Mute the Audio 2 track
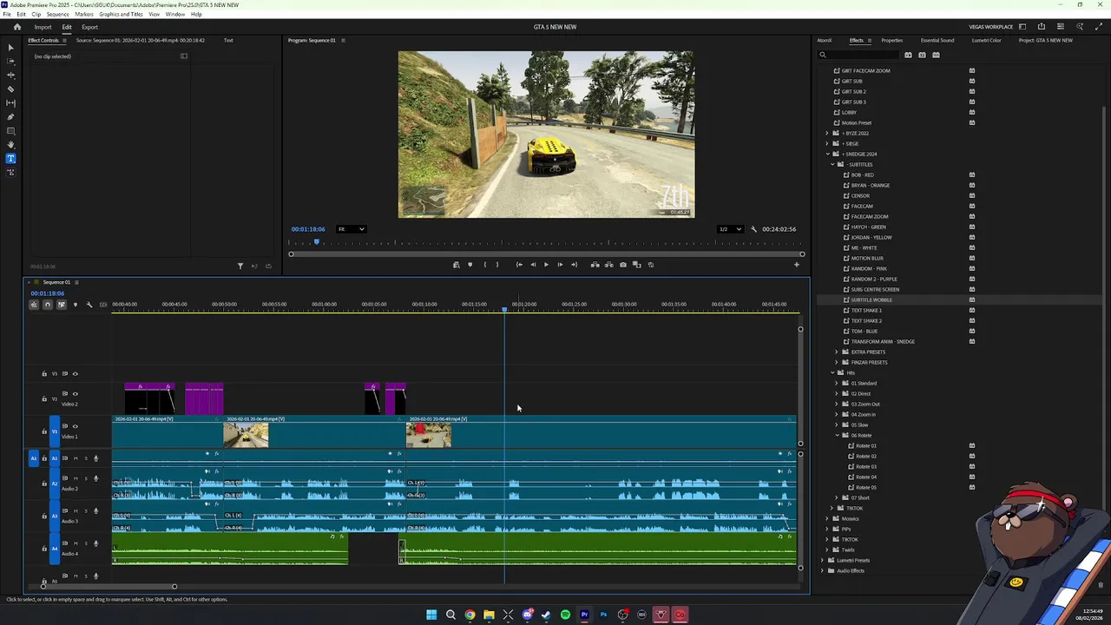 pyautogui.click(x=76, y=479)
